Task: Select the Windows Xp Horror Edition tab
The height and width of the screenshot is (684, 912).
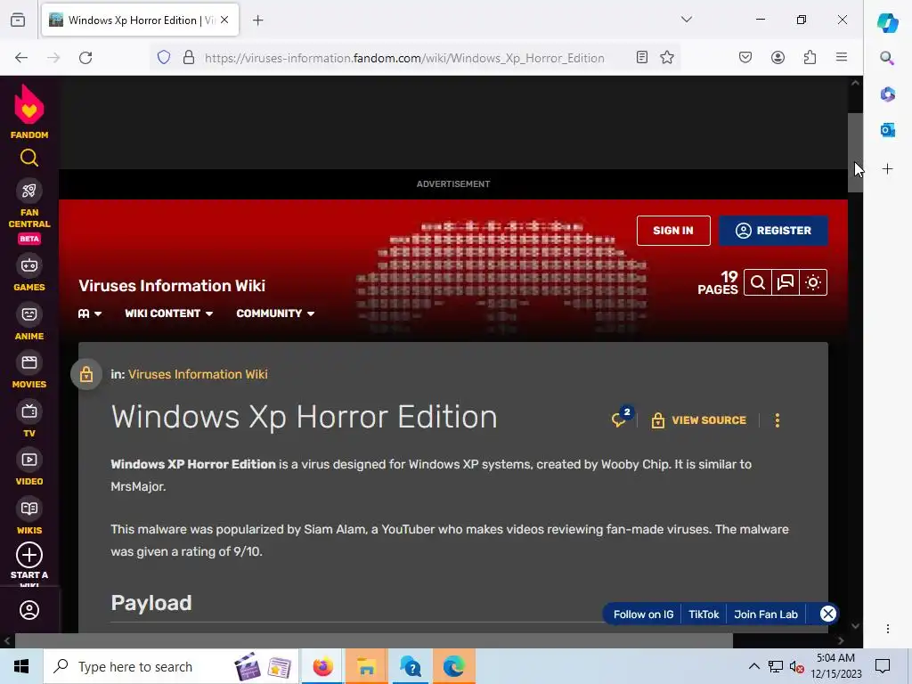Action: [x=140, y=20]
